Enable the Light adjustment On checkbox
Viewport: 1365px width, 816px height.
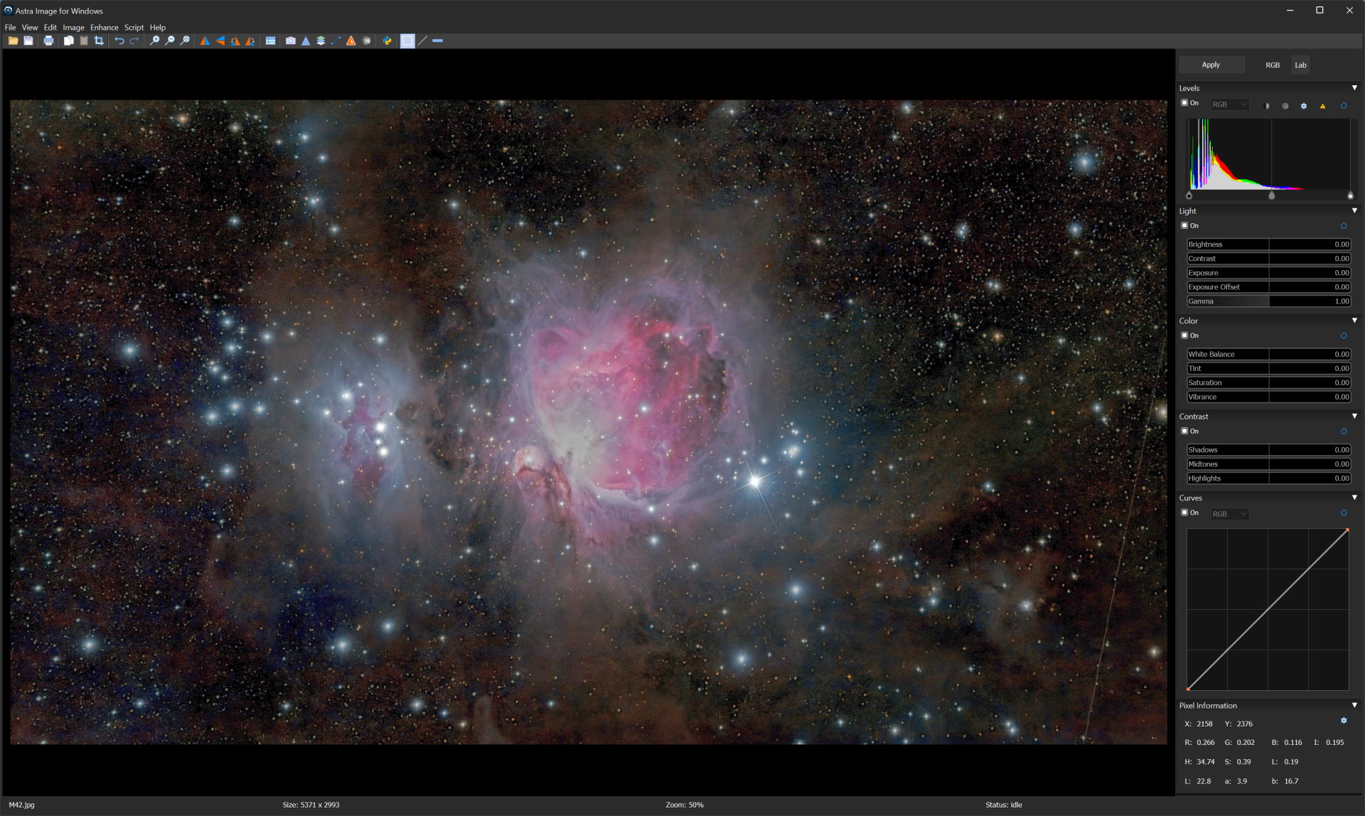point(1185,225)
